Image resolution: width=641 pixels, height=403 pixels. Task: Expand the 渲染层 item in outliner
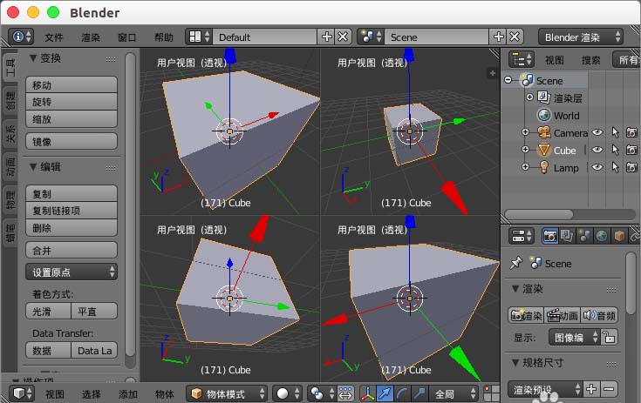[x=529, y=97]
